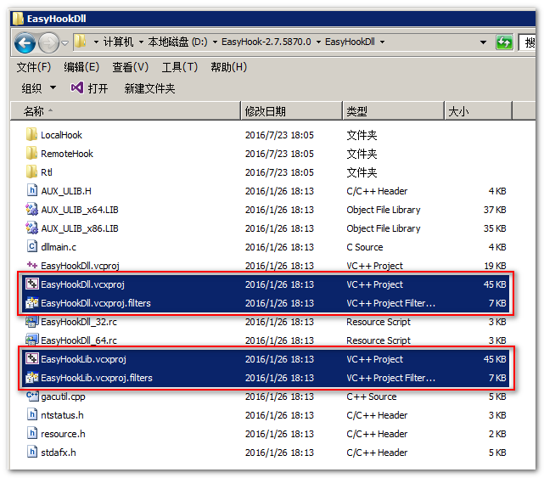Click the AUX_ULIB_x86.LIB library icon
Viewport: 544px width, 478px height.
coord(31,228)
